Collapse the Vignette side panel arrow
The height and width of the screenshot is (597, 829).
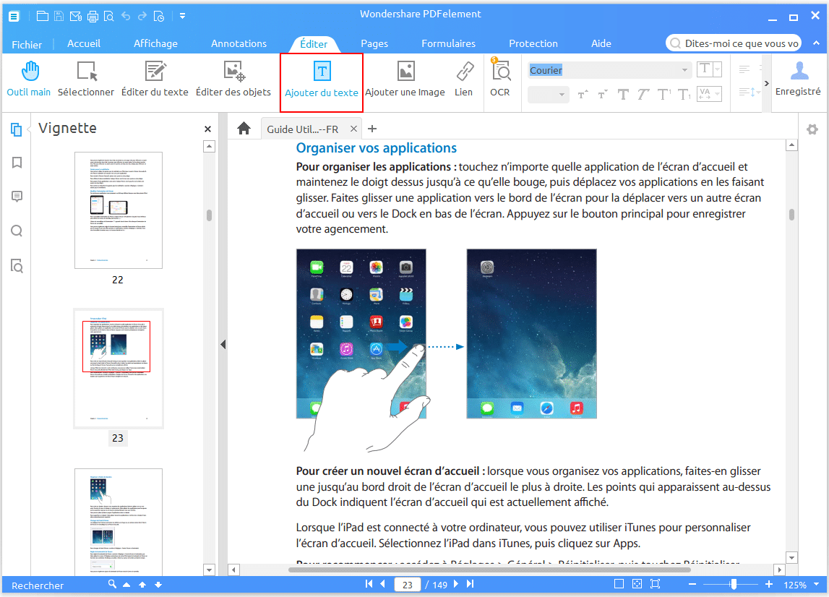[x=223, y=345]
